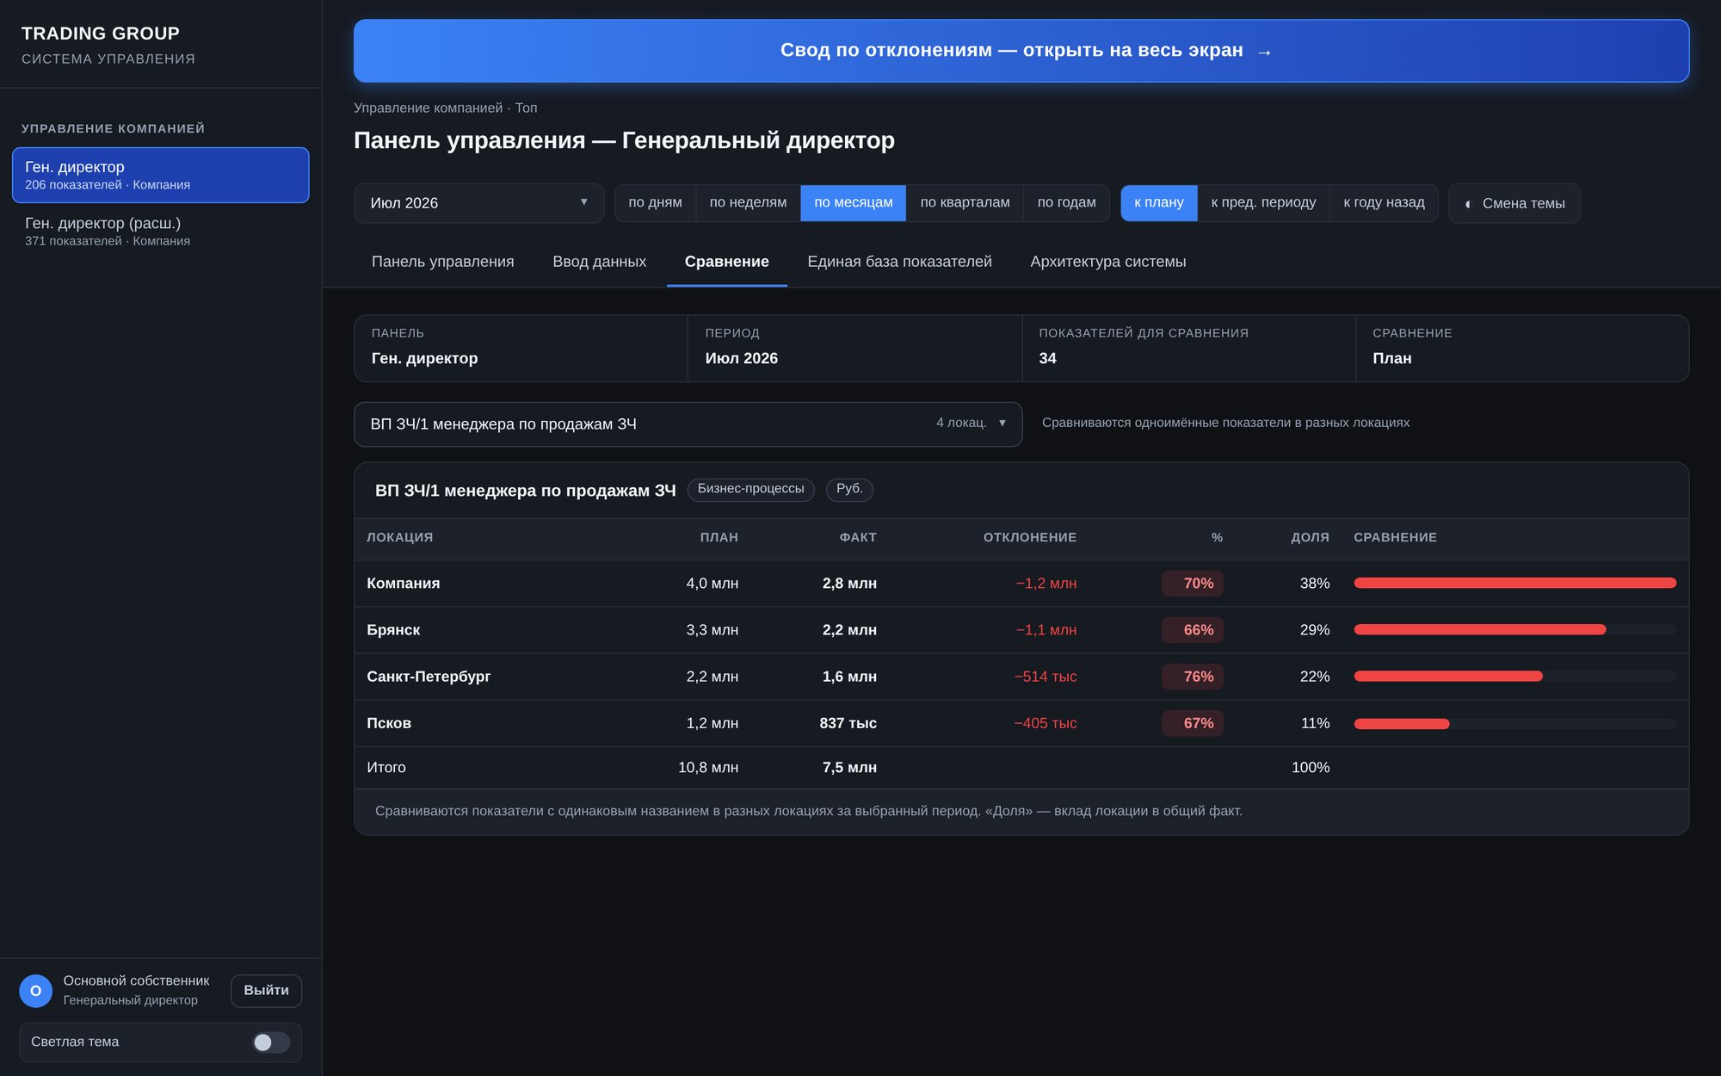Click the 67% badge in Псков row

coord(1193,724)
